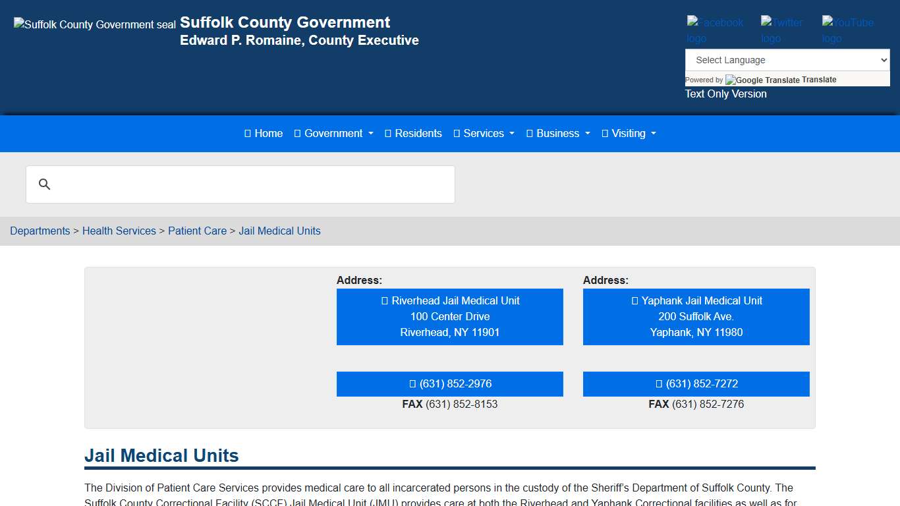Open the Twitter logo link
900x506 pixels.
pos(782,30)
